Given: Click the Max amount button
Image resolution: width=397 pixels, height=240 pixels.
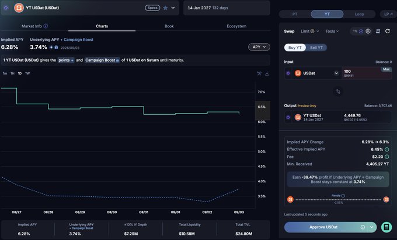Looking at the screenshot, I should coord(386,69).
